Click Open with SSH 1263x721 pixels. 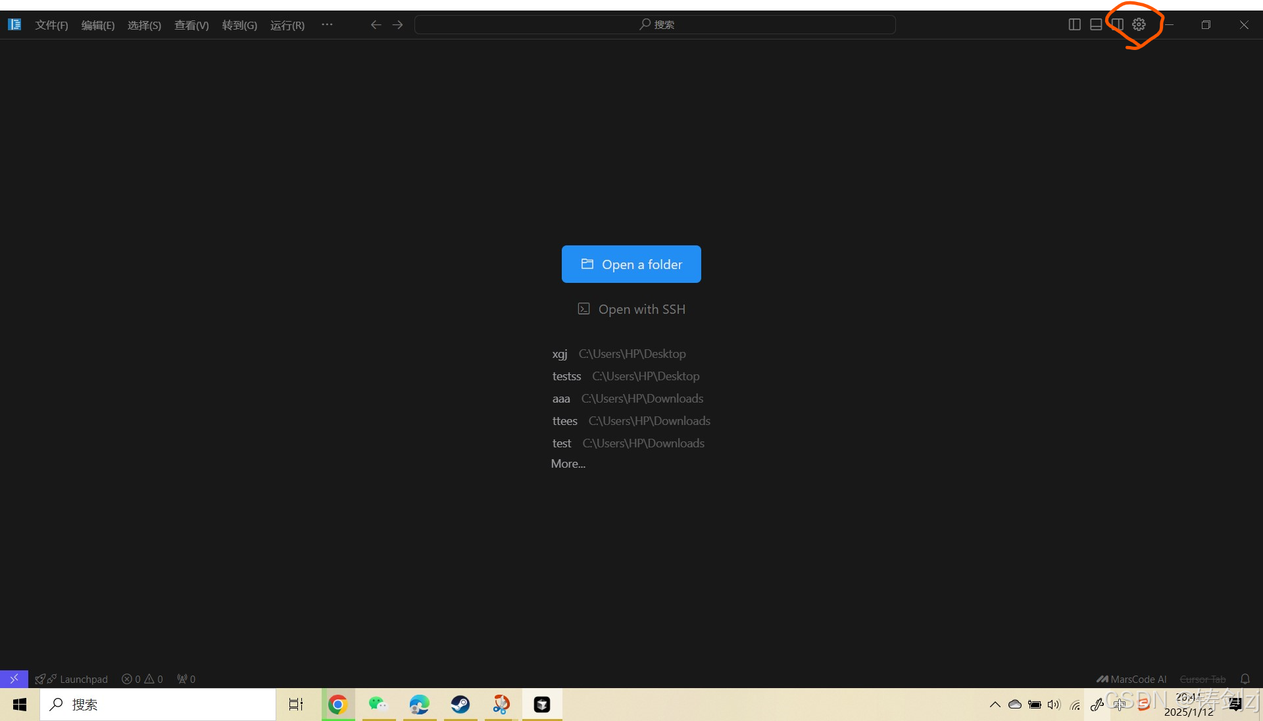tap(631, 309)
